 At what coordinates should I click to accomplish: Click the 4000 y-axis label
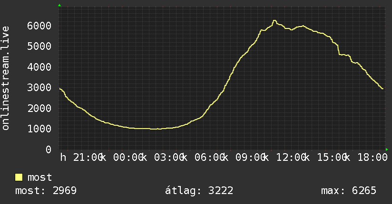39,67
